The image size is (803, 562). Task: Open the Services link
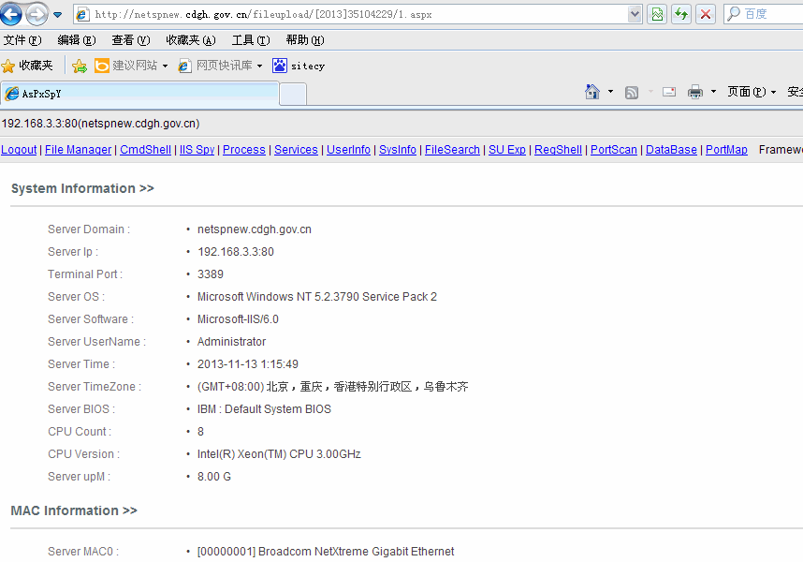pos(296,150)
